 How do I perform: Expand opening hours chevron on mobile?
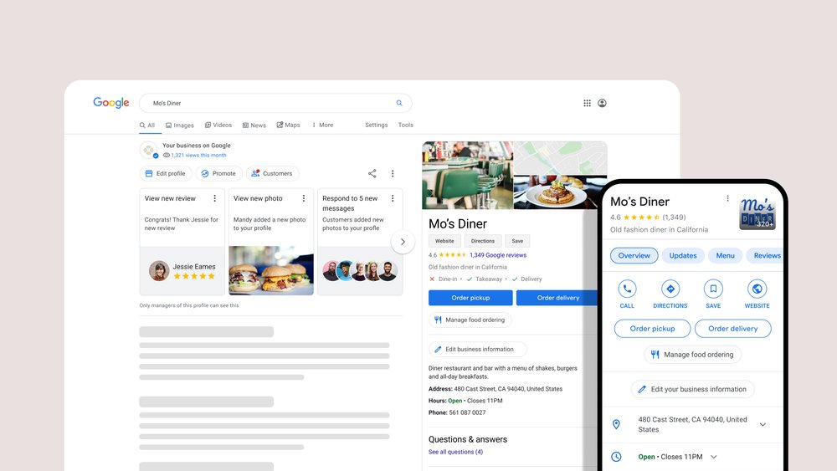click(x=714, y=457)
